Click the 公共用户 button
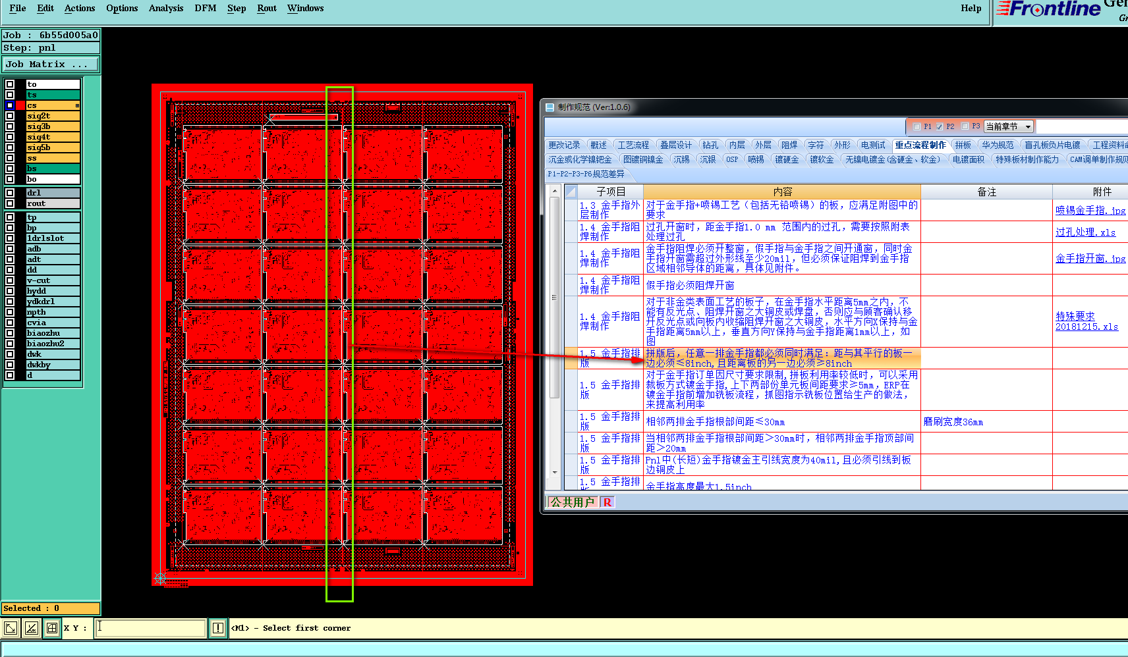 click(572, 502)
